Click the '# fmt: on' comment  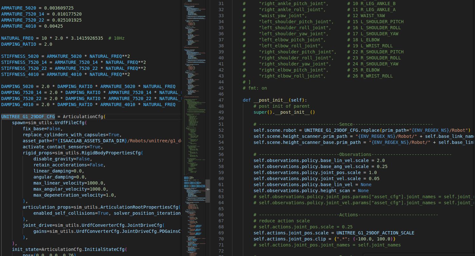point(255,88)
